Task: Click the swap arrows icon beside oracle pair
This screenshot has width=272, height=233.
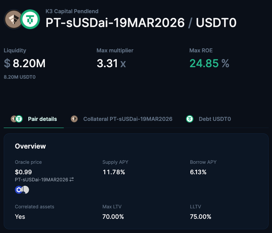Action: (x=72, y=180)
